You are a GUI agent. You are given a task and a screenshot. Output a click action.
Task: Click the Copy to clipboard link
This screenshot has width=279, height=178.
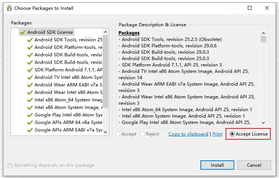click(188, 134)
